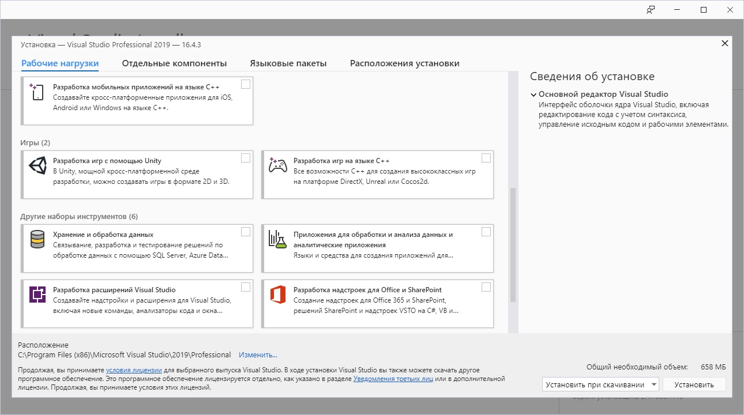Click the C++ game controller icon
This screenshot has height=415, width=744.
pos(277,166)
